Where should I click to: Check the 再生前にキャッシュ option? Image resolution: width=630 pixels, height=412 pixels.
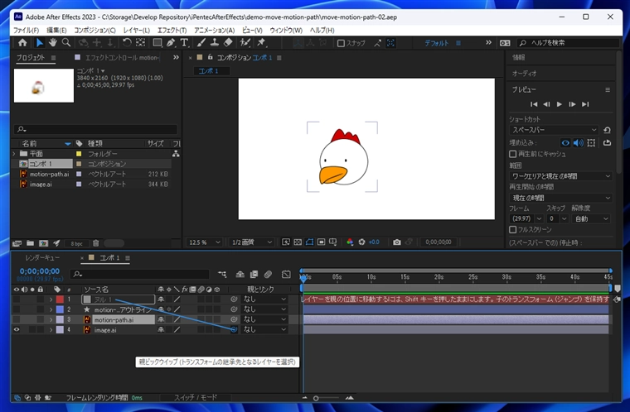tap(514, 154)
